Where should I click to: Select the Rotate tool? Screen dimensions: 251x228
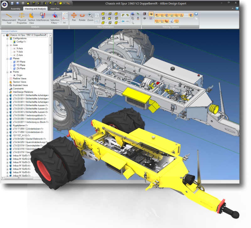tap(82, 17)
